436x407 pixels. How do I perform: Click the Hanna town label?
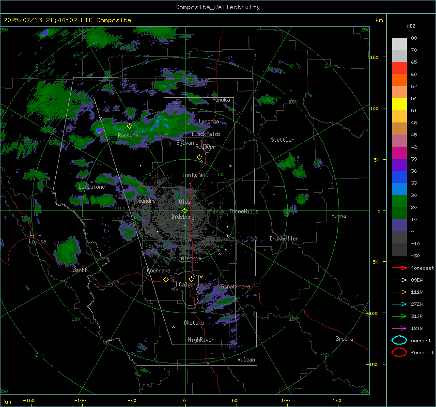point(339,216)
